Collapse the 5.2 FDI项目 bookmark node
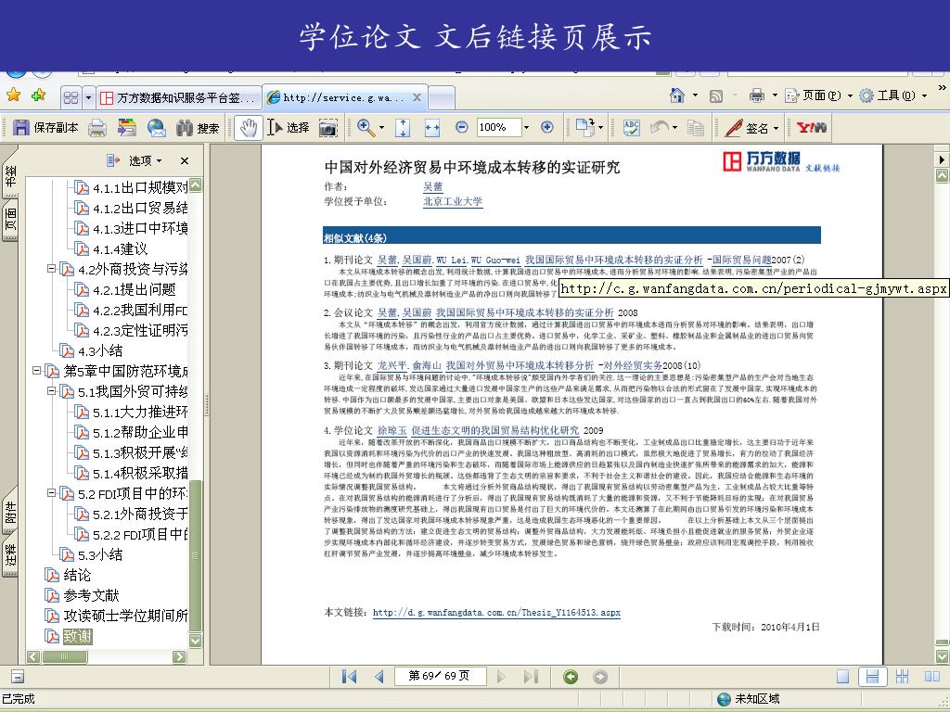Screen dimensions: 950x712 [x=52, y=493]
